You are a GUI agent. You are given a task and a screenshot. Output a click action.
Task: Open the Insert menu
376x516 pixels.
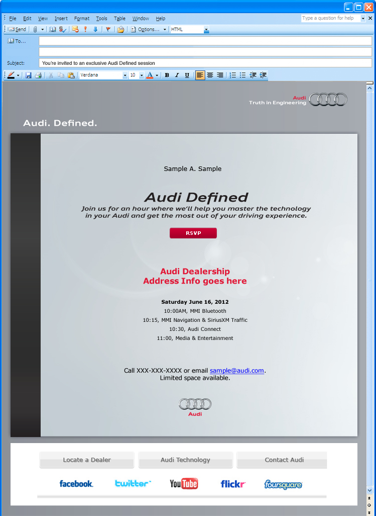coord(61,19)
